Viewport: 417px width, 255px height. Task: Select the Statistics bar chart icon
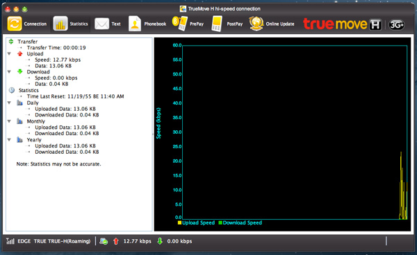click(x=60, y=24)
